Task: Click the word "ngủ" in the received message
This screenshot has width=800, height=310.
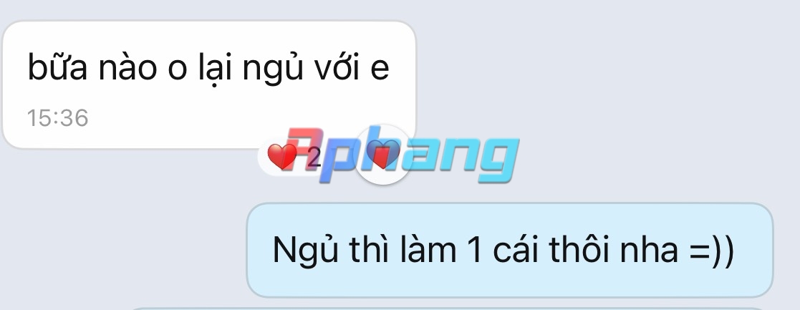Action: (273, 69)
